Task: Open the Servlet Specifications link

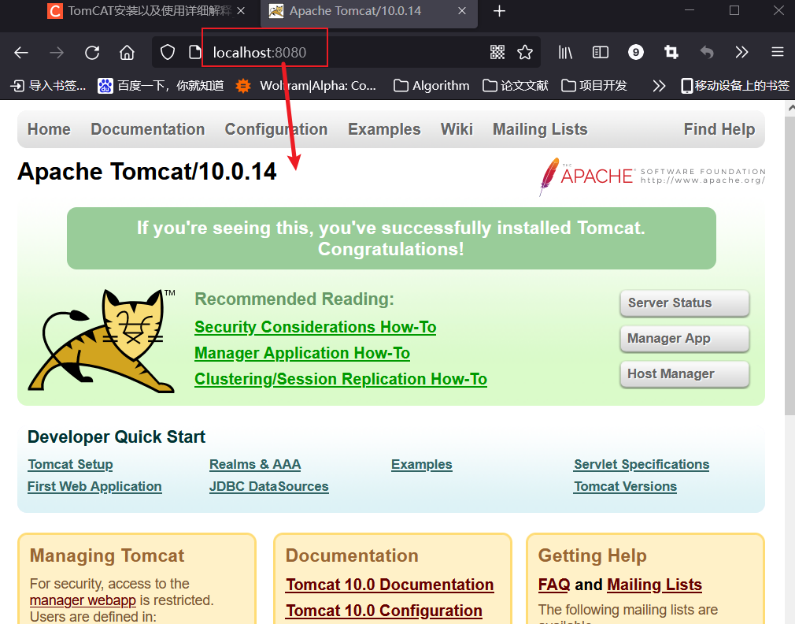Action: 642,465
